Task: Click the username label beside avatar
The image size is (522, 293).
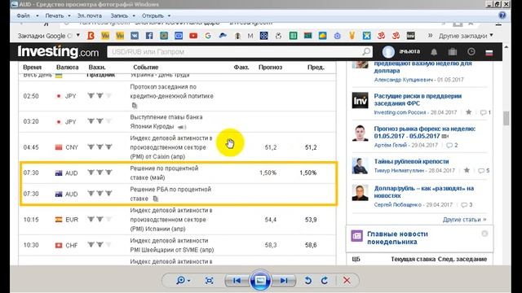Action: pyautogui.click(x=409, y=51)
